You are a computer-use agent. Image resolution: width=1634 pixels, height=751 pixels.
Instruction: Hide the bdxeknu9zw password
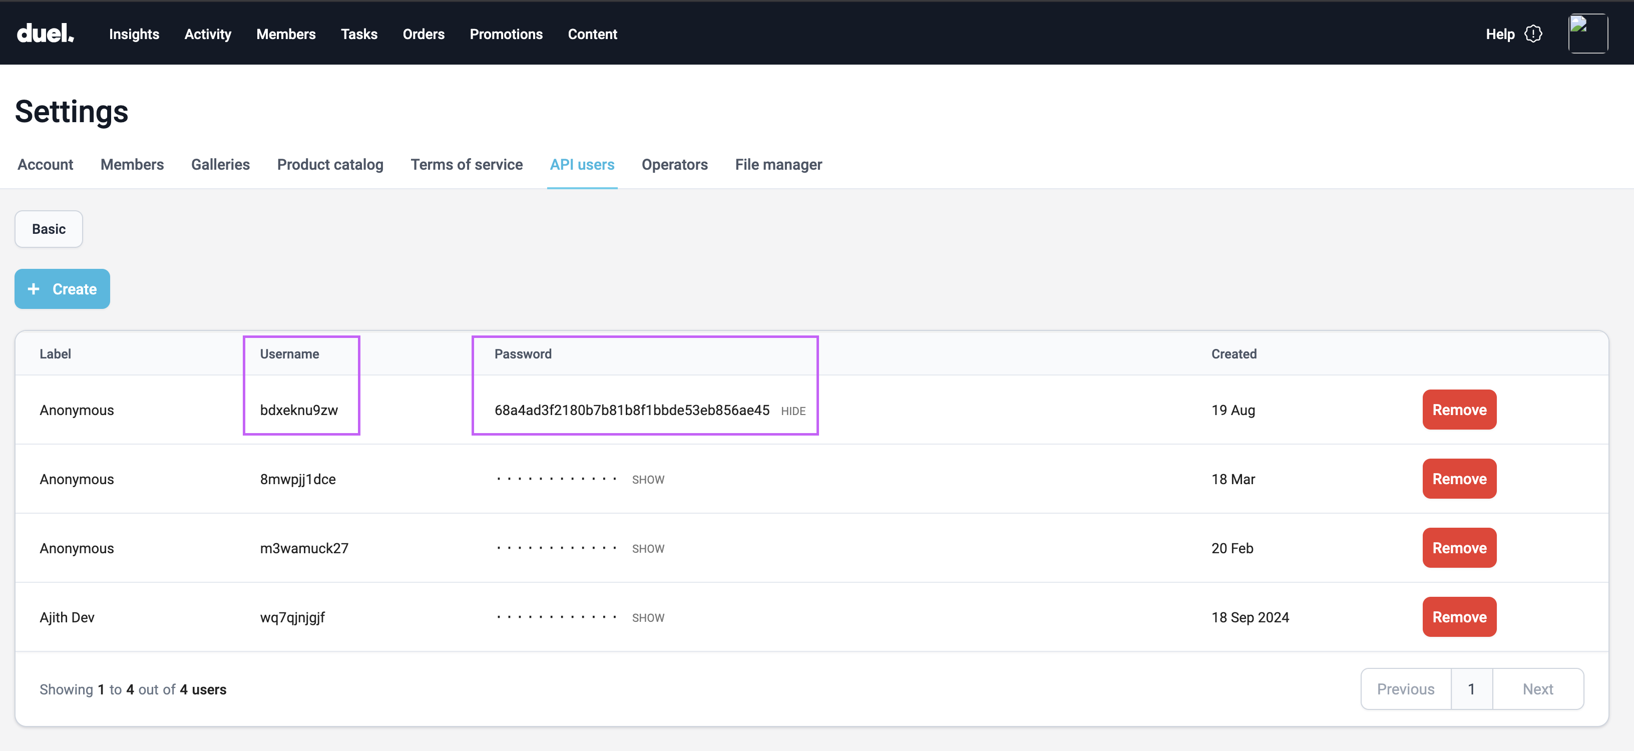click(x=792, y=411)
